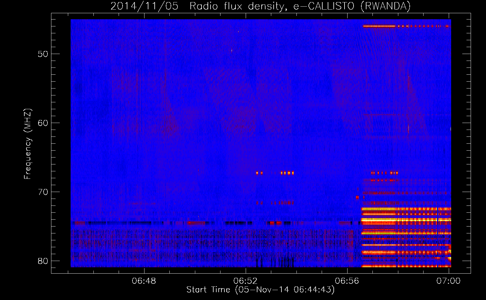This screenshot has width=486, height=300.
Task: Click the date '2014/11/05' in the title
Action: (x=144, y=6)
